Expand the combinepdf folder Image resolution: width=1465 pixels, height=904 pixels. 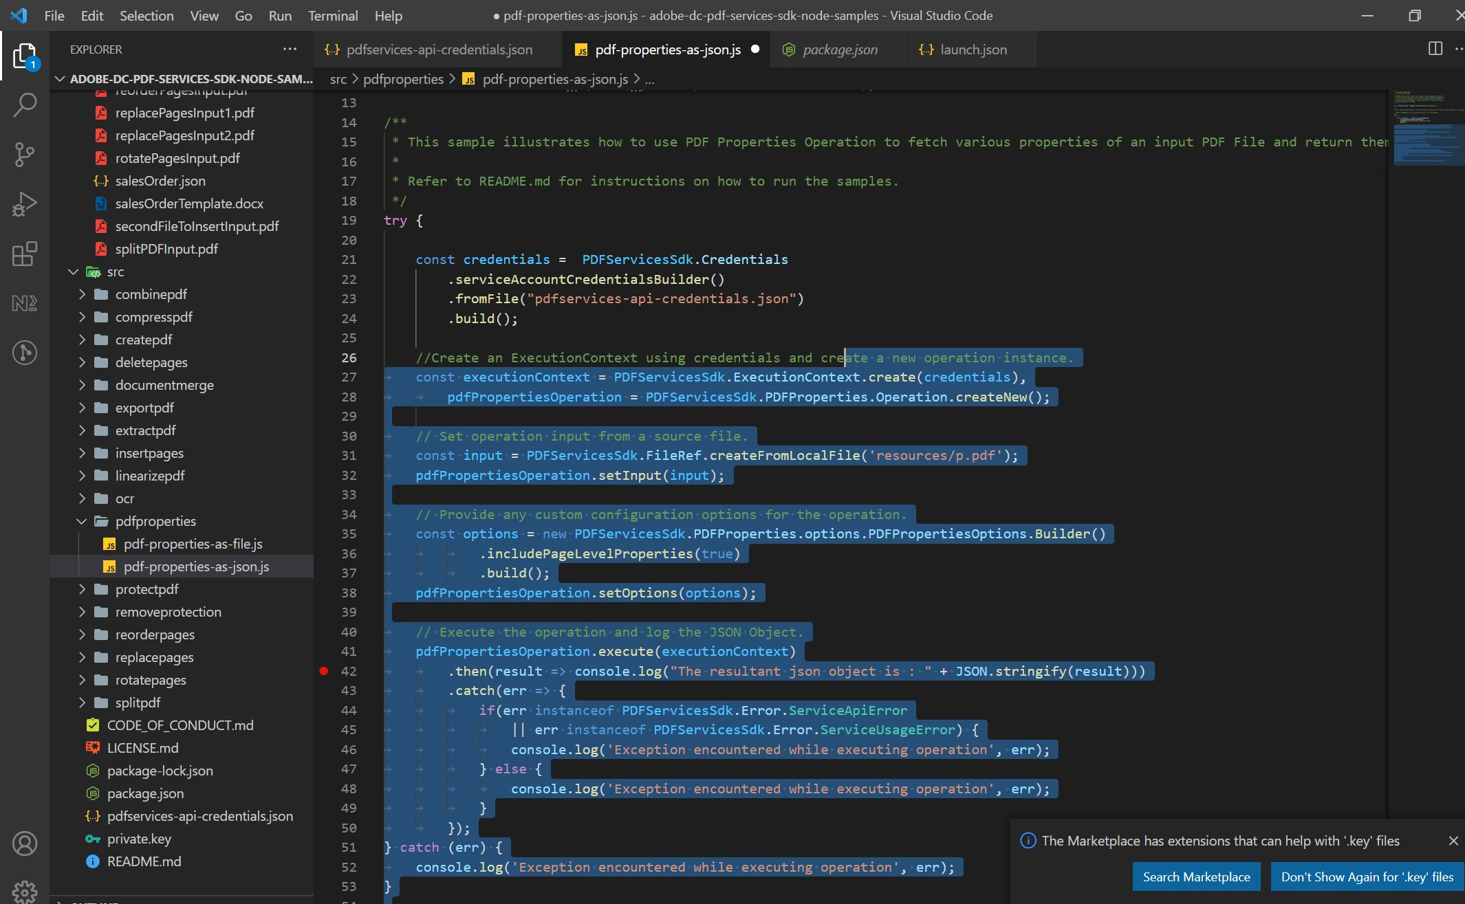point(151,294)
